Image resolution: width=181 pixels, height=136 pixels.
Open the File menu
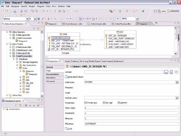[x=3, y=6]
